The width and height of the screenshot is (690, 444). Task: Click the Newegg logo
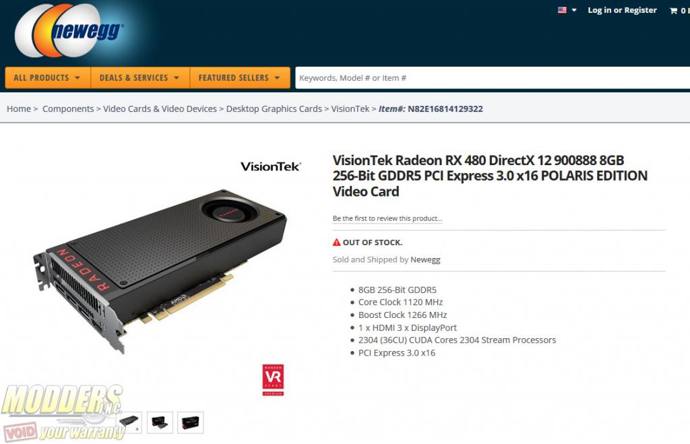point(68,31)
